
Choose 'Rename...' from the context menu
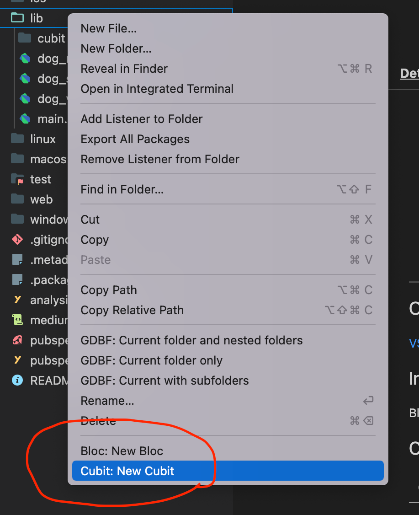pos(107,401)
